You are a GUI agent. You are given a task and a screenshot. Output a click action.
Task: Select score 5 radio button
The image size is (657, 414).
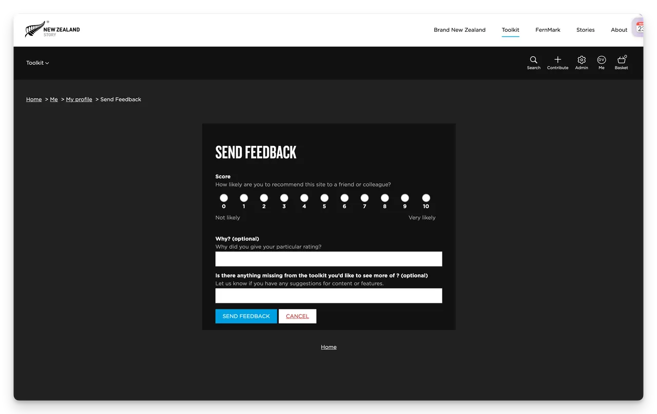[324, 198]
